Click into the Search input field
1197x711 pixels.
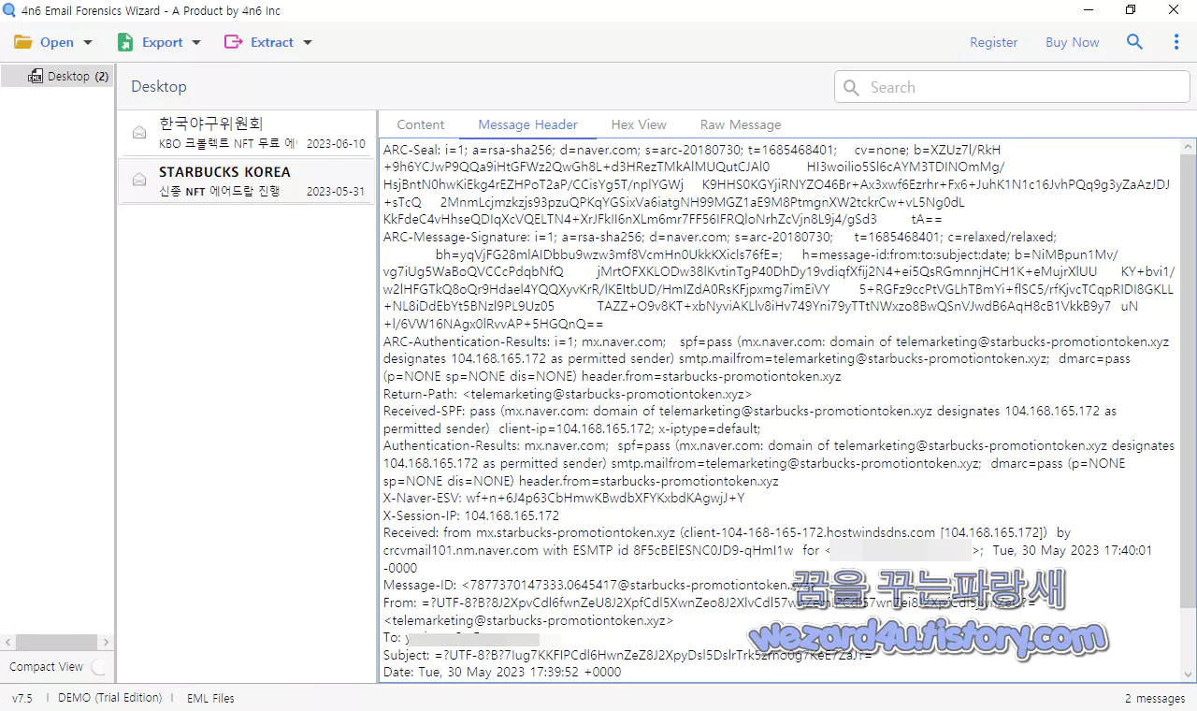pyautogui.click(x=1012, y=87)
